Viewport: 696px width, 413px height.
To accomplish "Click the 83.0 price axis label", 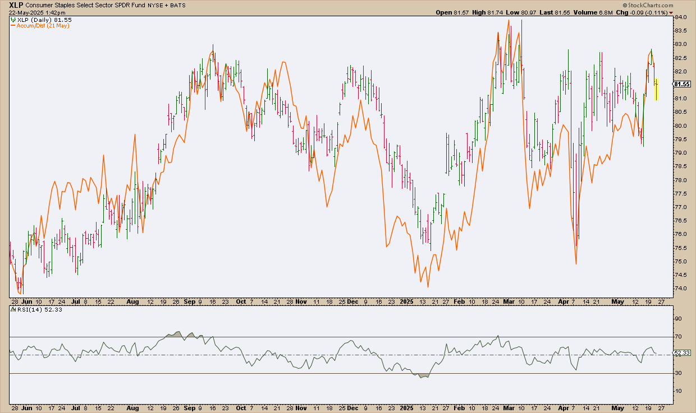I will pos(680,44).
